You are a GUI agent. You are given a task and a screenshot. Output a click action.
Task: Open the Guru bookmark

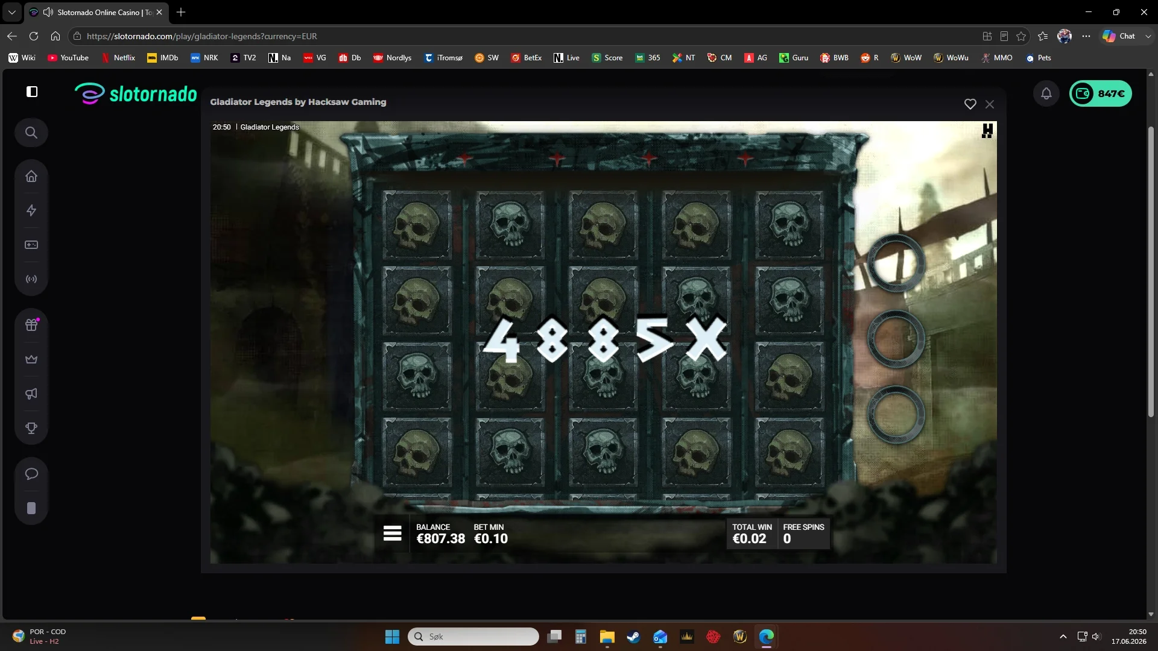coord(794,58)
